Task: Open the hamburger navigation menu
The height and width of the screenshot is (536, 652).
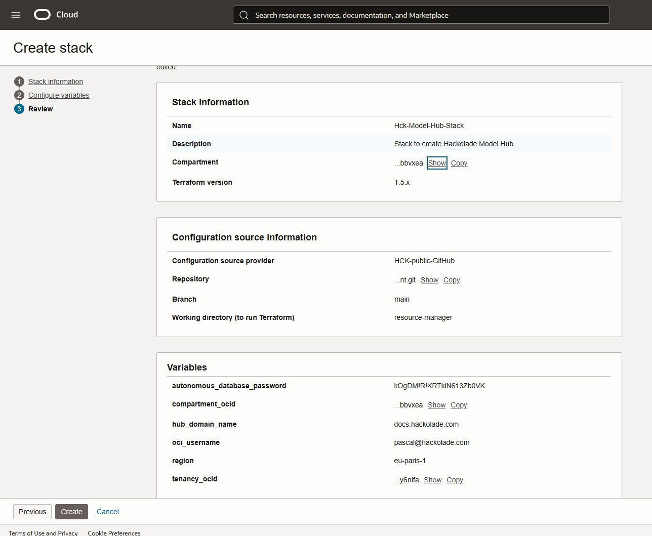Action: [16, 15]
